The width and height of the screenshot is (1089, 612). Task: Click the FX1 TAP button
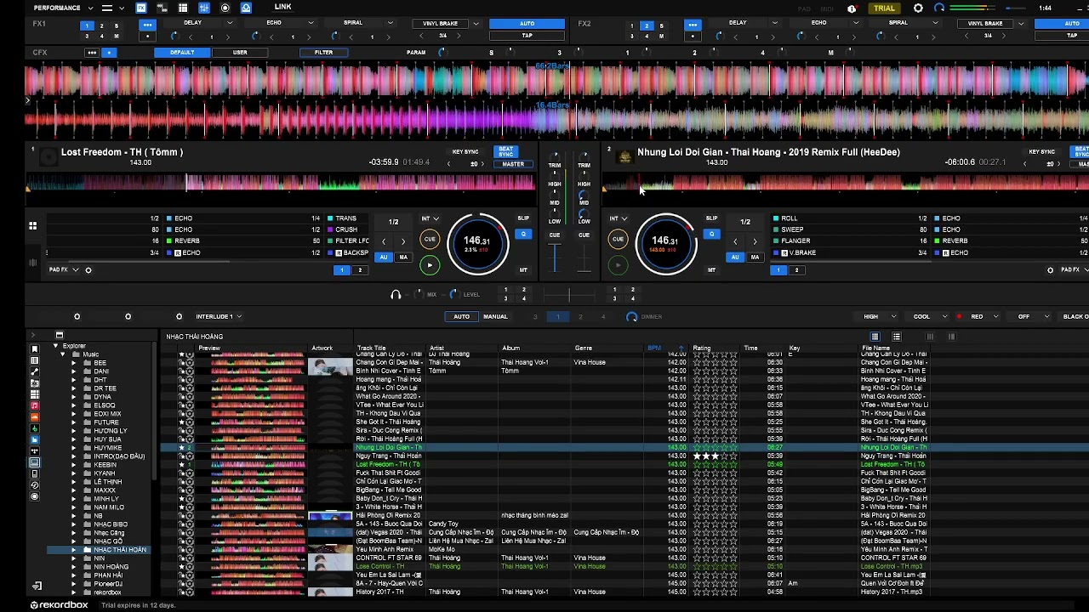[527, 36]
